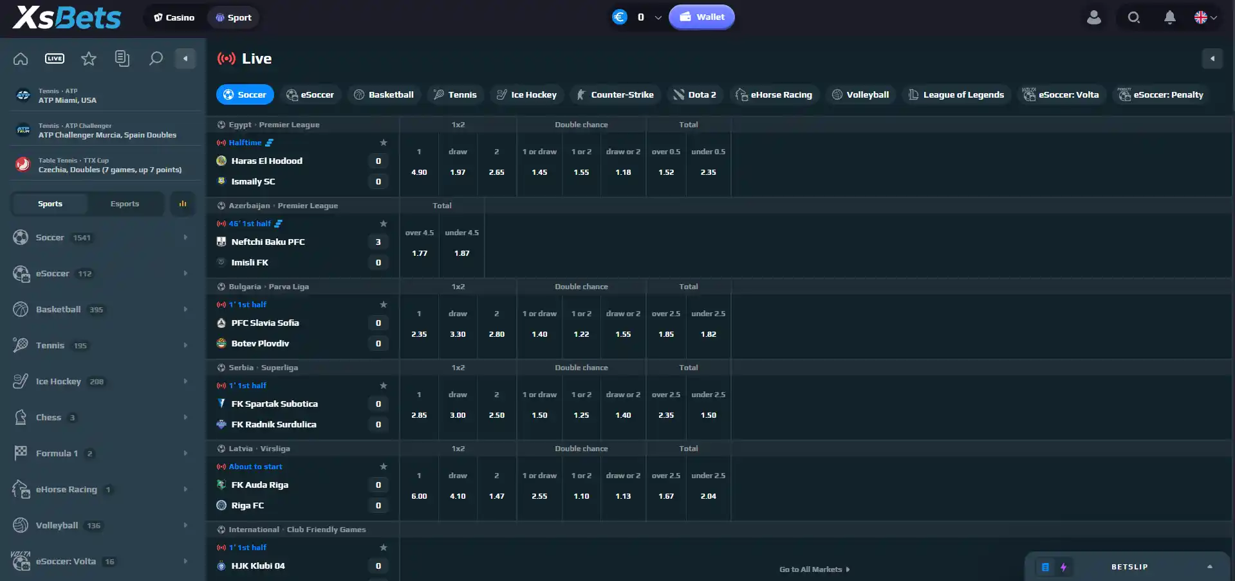Viewport: 1235px width, 581px height.
Task: Click the XsBets logo
Action: [x=67, y=17]
